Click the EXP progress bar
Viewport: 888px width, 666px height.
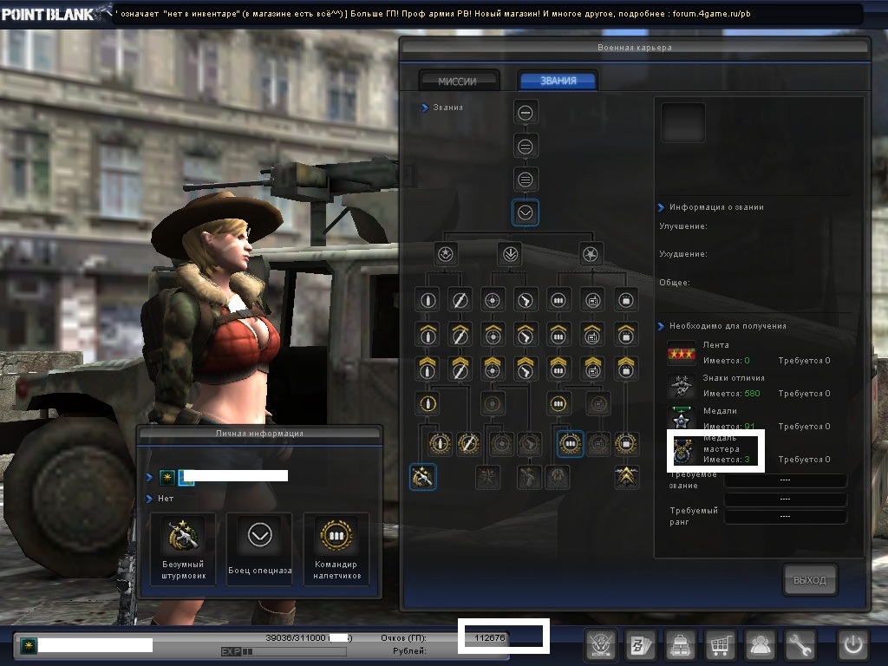[x=284, y=652]
